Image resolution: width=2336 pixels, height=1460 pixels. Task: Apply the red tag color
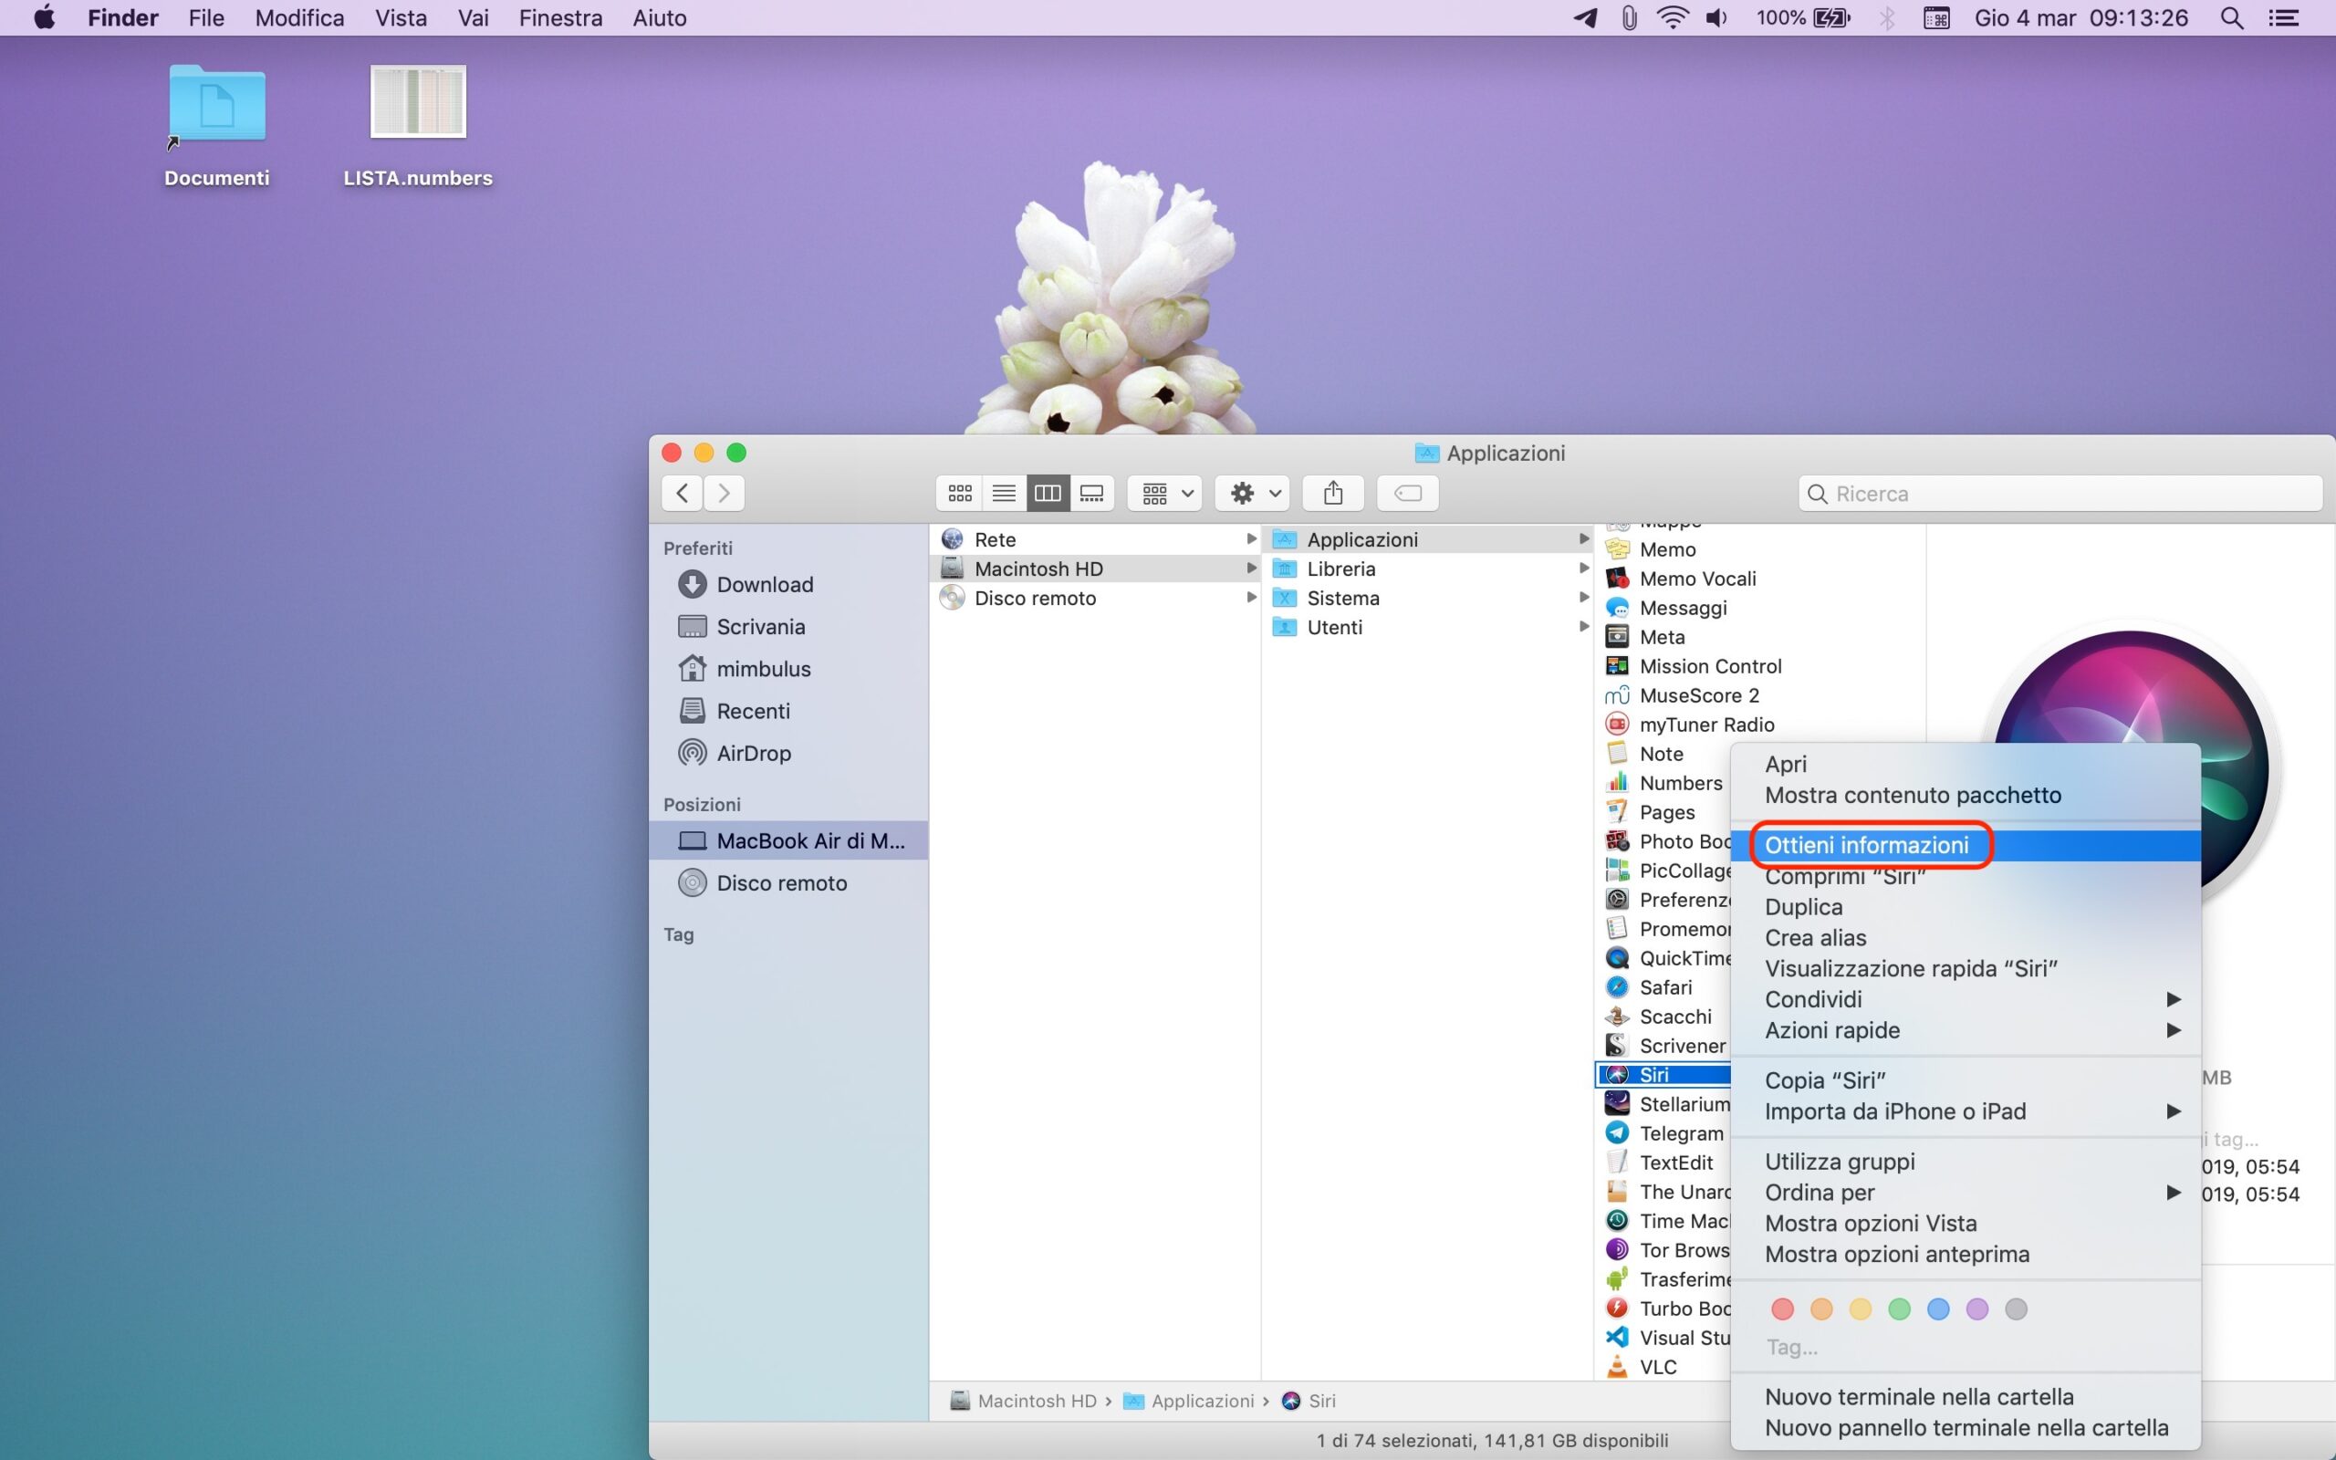click(x=1783, y=1309)
